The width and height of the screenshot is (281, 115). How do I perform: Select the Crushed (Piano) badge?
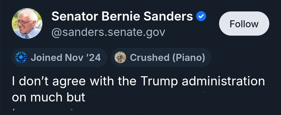pos(161,57)
